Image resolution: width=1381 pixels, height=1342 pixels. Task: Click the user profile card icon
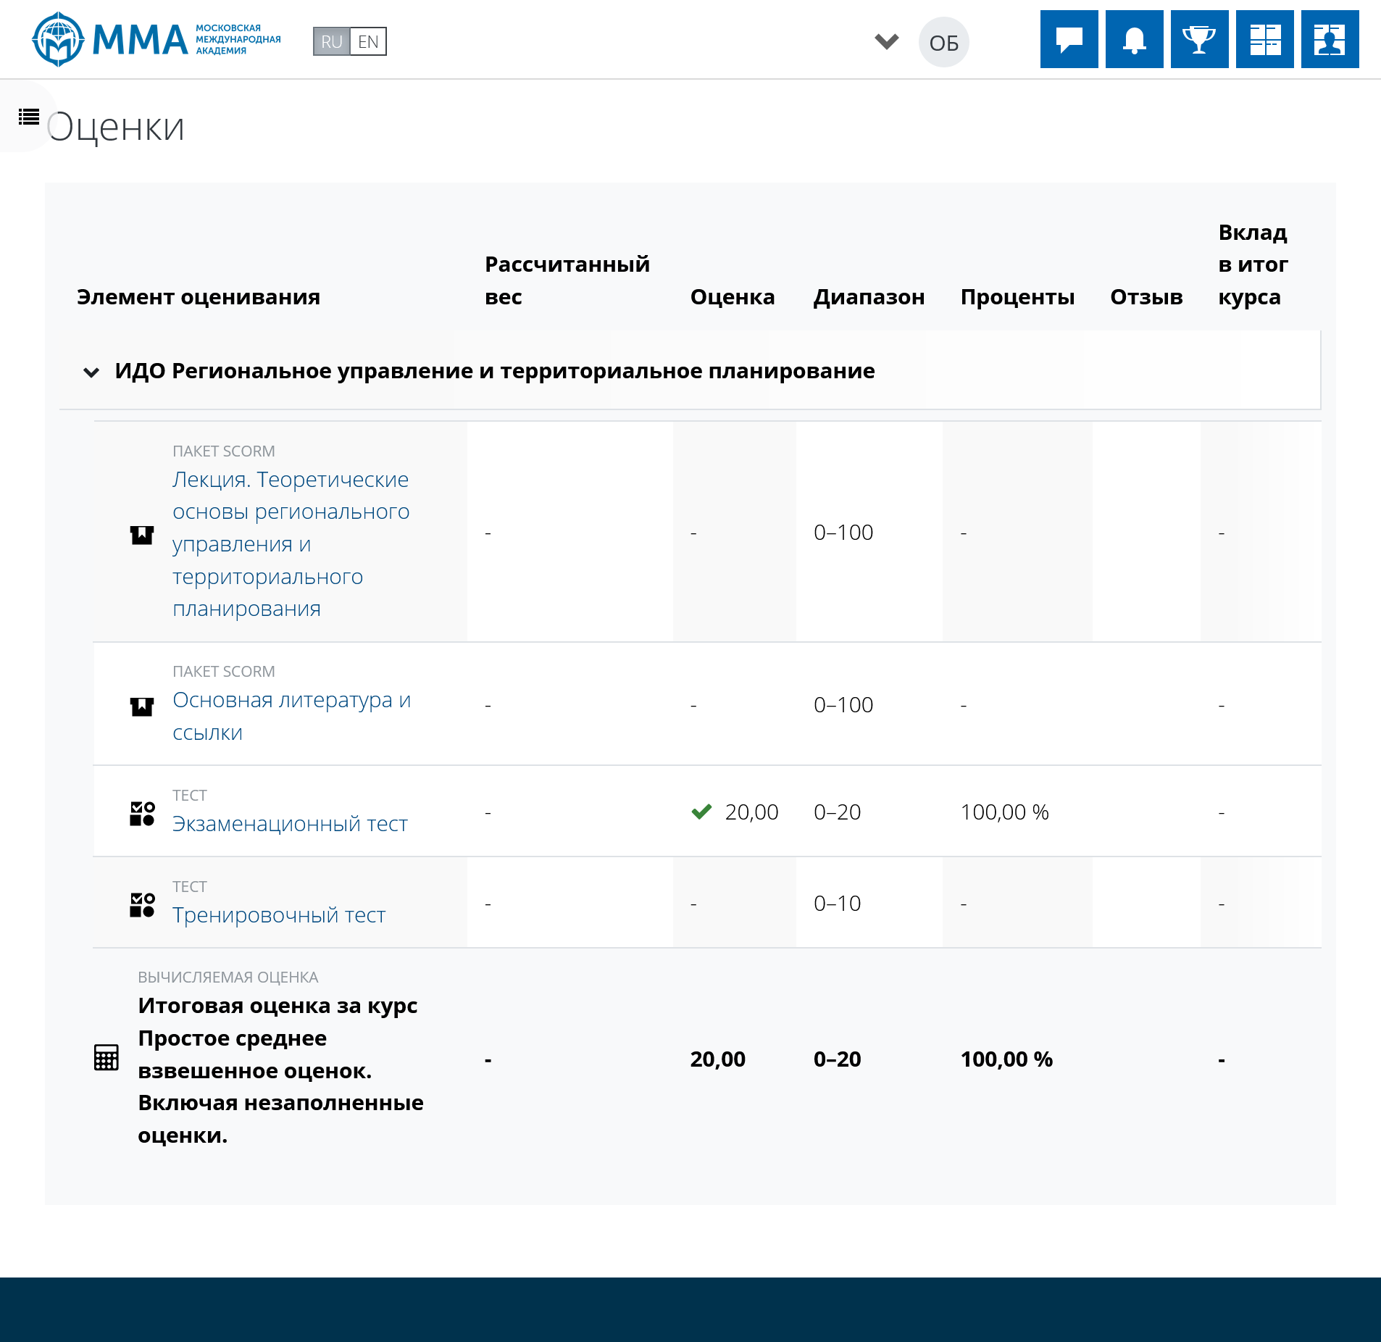click(x=1330, y=39)
